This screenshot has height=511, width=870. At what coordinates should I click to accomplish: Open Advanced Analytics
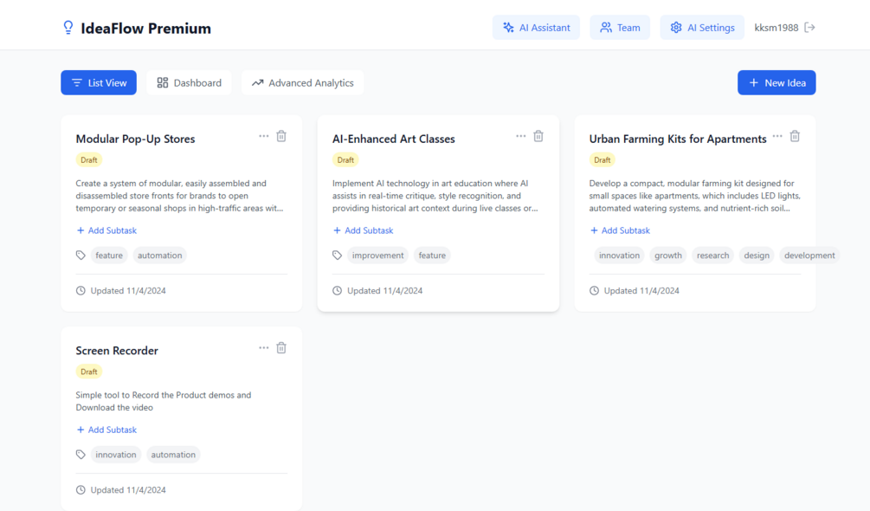pos(302,82)
